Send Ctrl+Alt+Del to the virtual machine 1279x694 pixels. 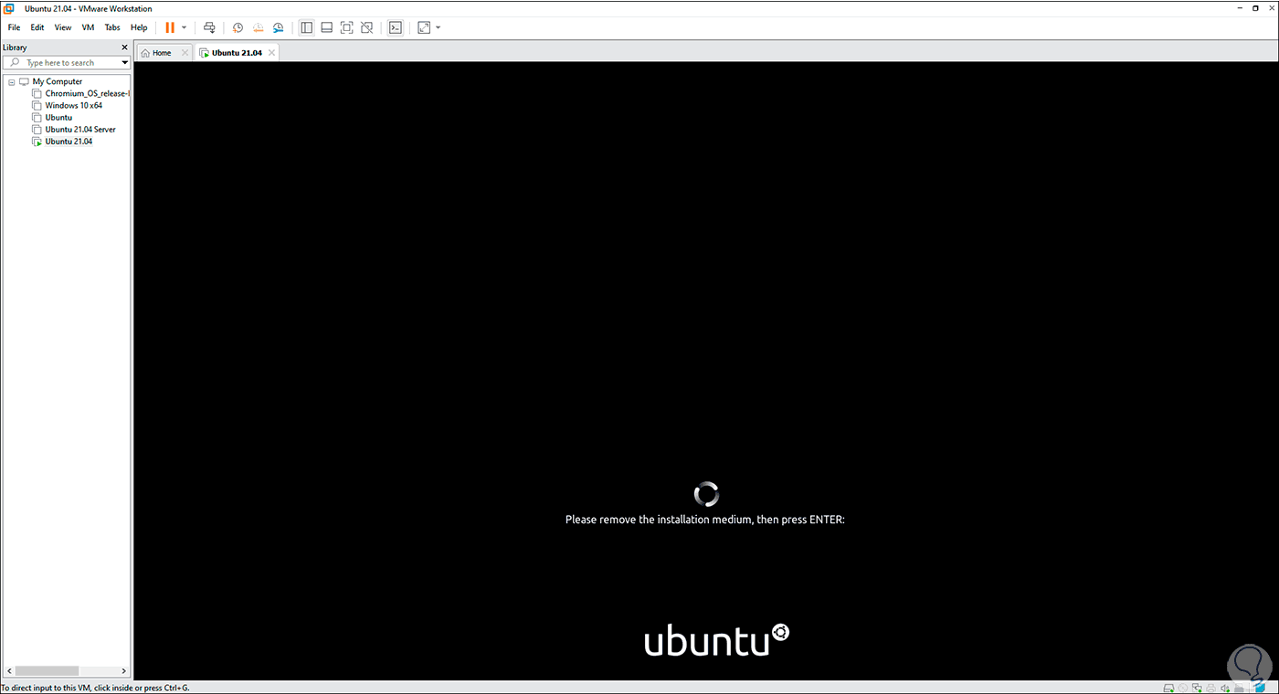click(209, 27)
